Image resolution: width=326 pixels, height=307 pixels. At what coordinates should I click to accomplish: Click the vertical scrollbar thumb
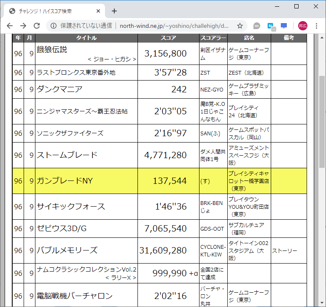point(322,121)
